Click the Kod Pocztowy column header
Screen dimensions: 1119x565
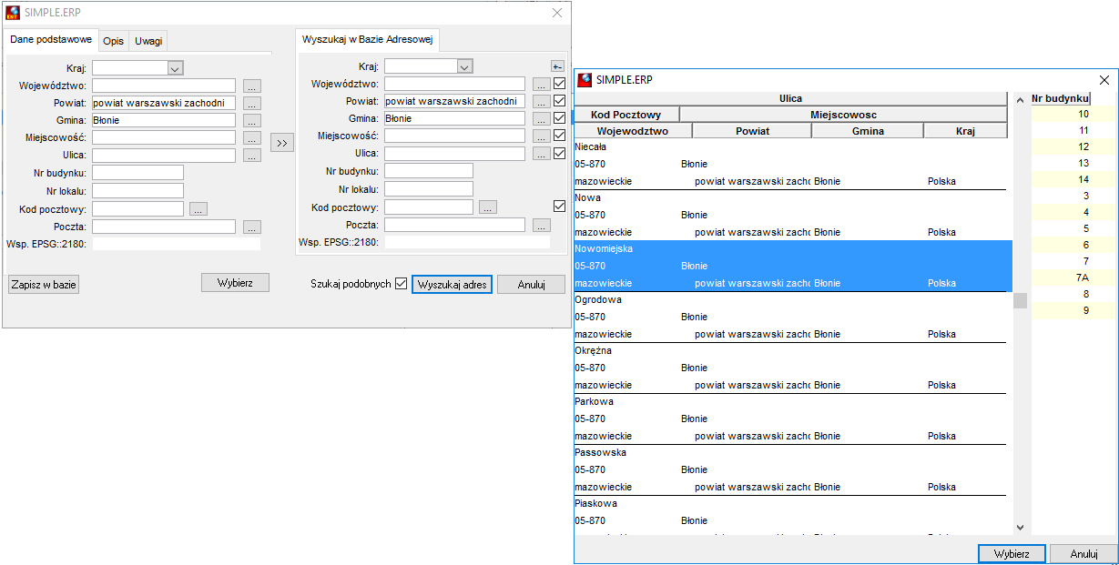626,115
